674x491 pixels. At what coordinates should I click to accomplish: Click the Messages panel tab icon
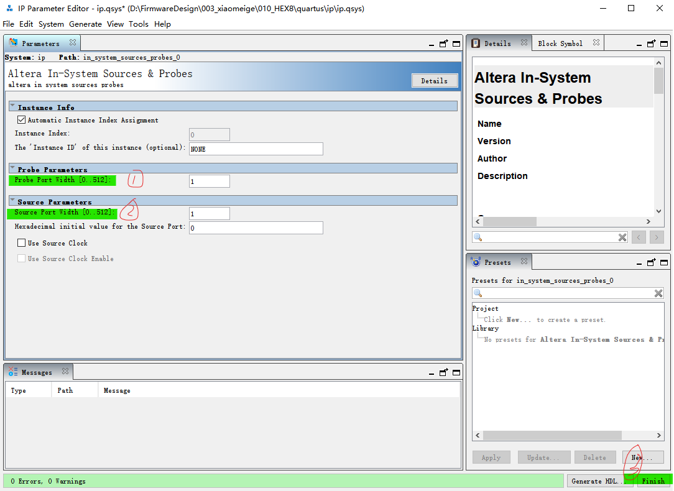[x=12, y=371]
